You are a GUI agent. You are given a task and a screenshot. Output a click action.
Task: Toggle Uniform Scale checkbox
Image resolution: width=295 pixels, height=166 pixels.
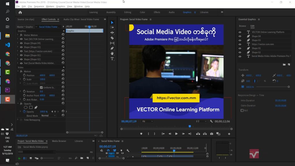point(41,88)
